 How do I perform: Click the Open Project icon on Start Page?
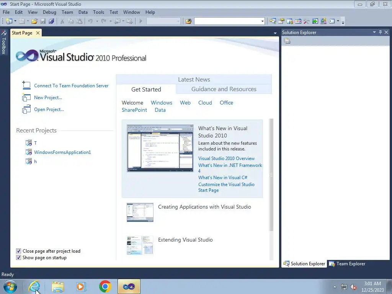(x=26, y=109)
